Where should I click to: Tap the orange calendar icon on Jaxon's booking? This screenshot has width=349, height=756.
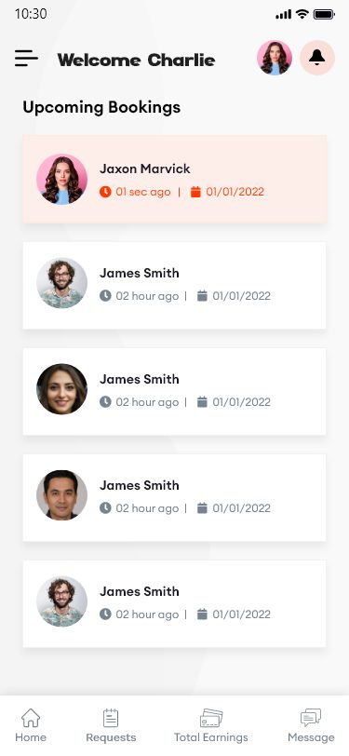[x=195, y=192]
